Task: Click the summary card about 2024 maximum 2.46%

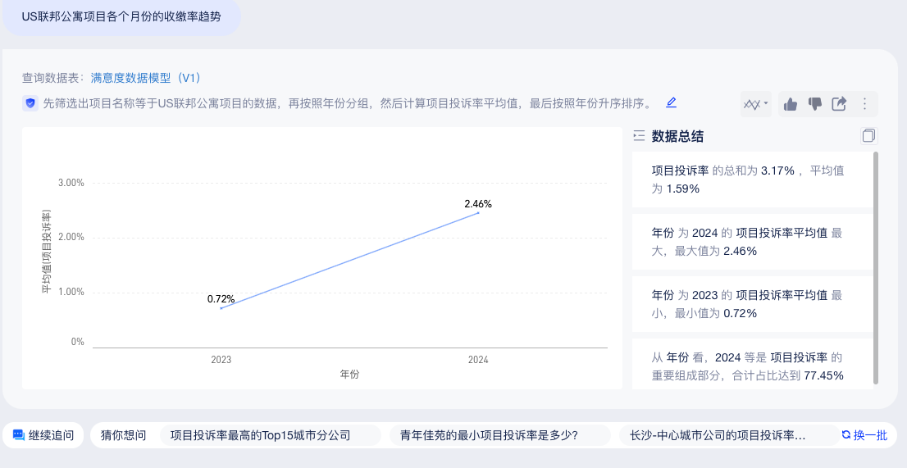Action: click(752, 242)
